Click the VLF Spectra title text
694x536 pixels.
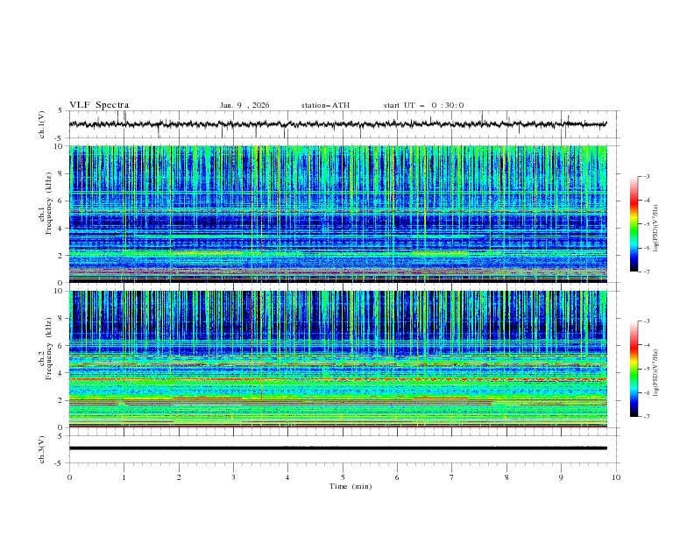point(99,105)
